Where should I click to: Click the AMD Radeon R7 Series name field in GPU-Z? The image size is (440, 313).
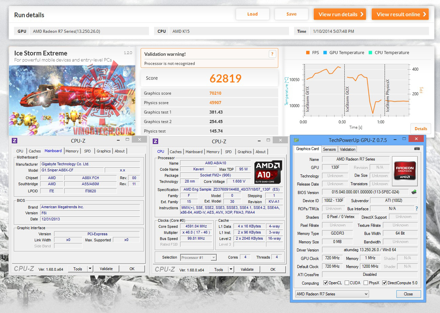(356, 159)
